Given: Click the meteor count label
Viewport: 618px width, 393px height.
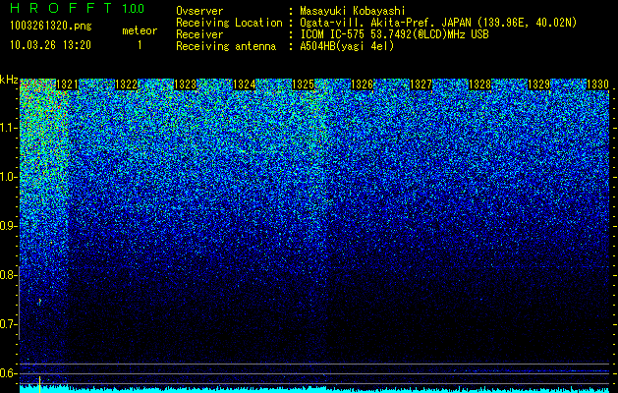Looking at the screenshot, I should coord(140,30).
